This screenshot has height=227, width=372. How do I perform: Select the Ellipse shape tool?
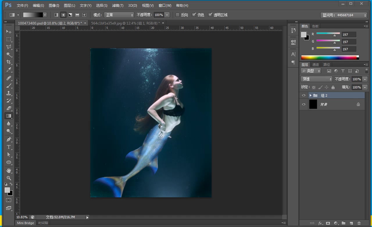click(x=9, y=162)
